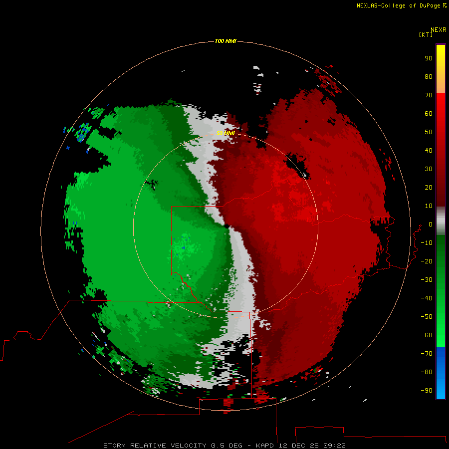This screenshot has width=449, height=449.
Task: Click the -40 knot label on the color scale
Action: point(427,298)
